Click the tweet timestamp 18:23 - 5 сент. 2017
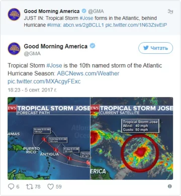The width and height of the screenshot is (181, 196). [x=32, y=90]
